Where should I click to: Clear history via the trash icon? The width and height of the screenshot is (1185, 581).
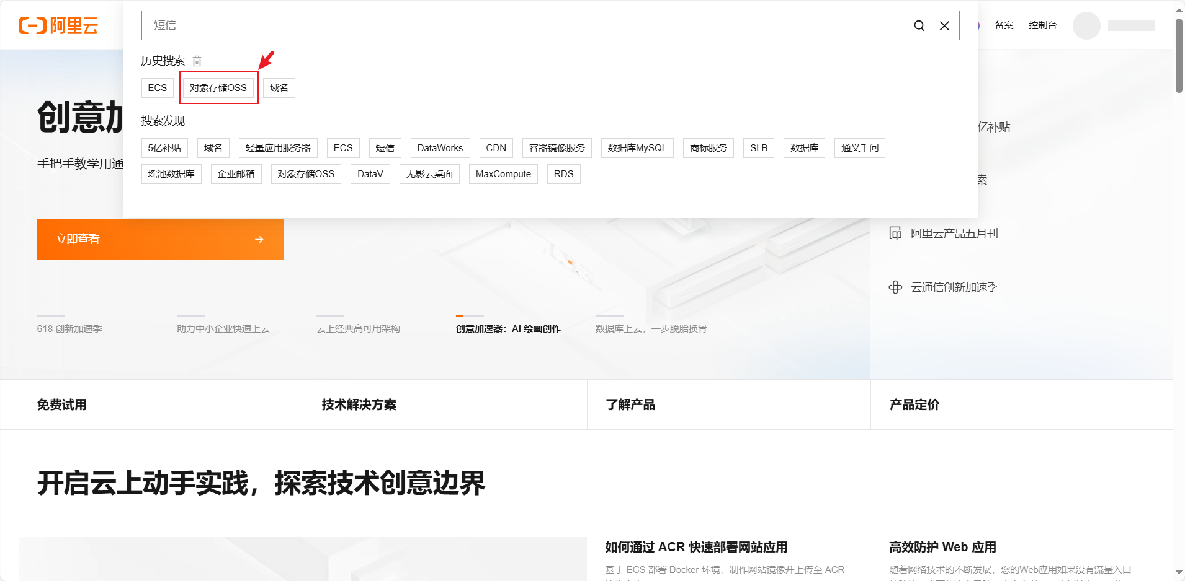(197, 61)
